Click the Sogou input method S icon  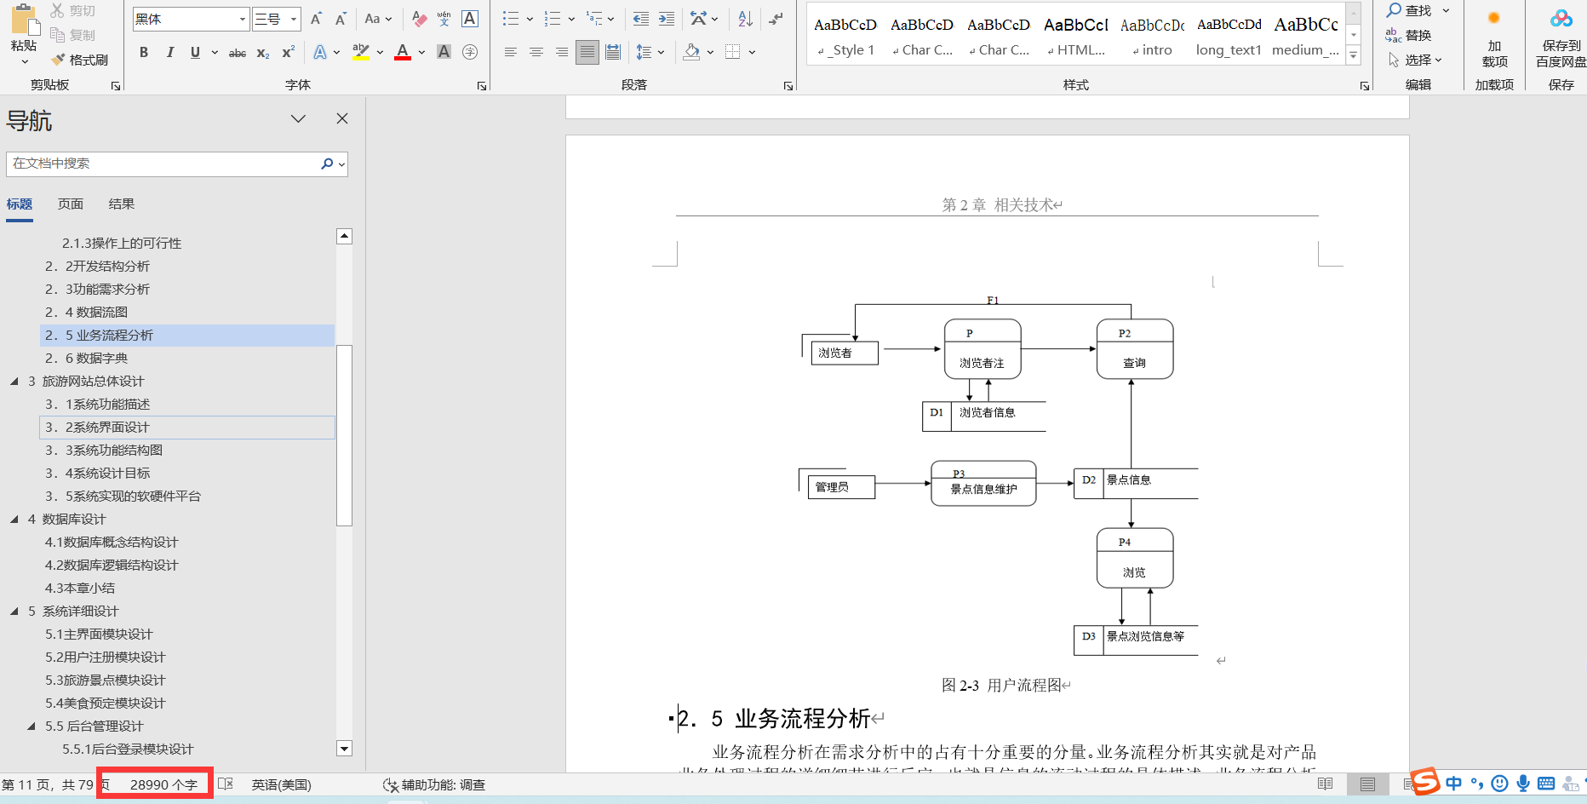pos(1424,781)
